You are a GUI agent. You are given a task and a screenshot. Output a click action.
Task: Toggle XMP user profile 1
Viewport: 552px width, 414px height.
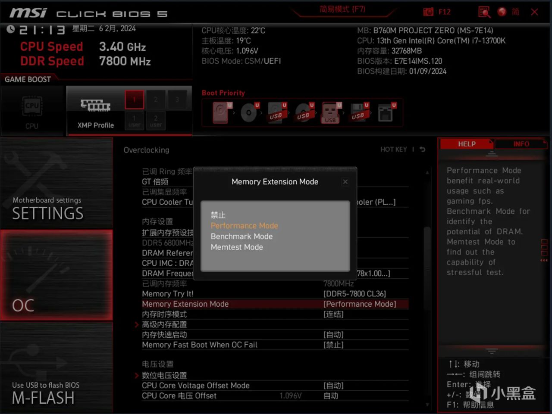pyautogui.click(x=134, y=121)
